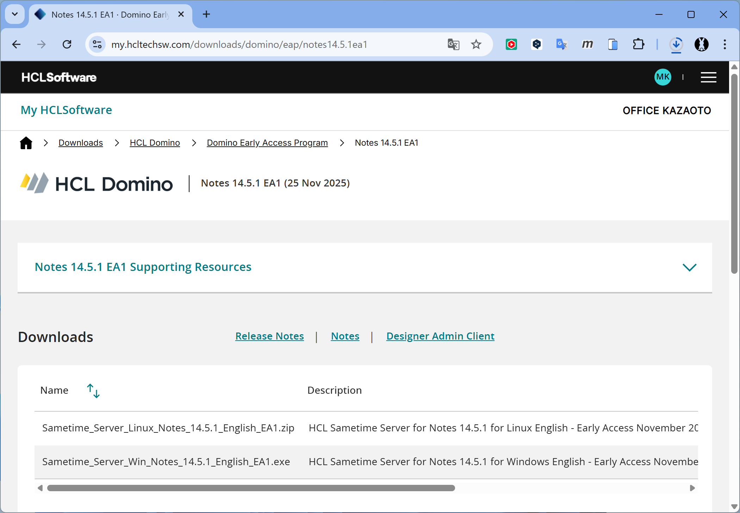740x513 pixels.
Task: Open the Chrome profile avatar
Action: (x=702, y=44)
